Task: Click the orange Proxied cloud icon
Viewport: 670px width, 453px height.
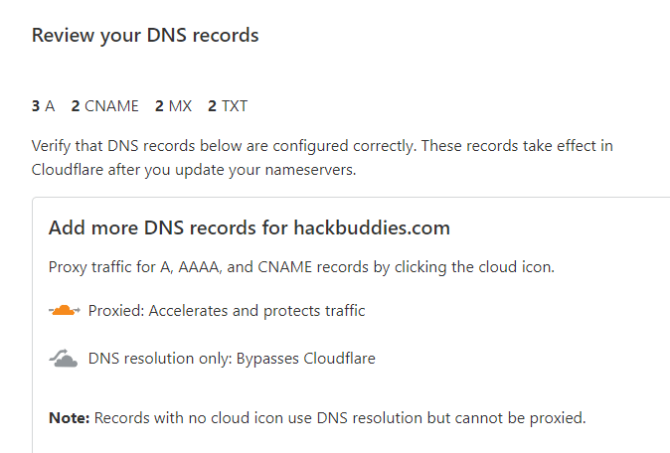Action: point(64,310)
